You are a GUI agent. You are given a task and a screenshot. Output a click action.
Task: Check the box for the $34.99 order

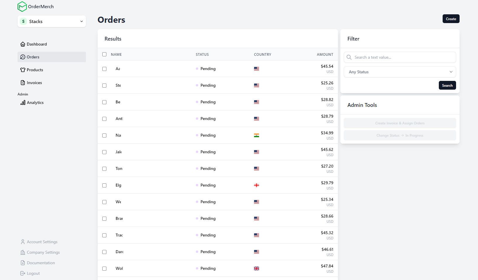(104, 135)
